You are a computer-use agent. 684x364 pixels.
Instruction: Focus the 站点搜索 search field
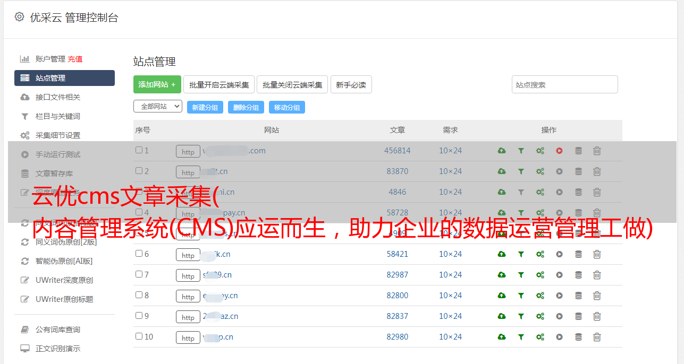(565, 84)
